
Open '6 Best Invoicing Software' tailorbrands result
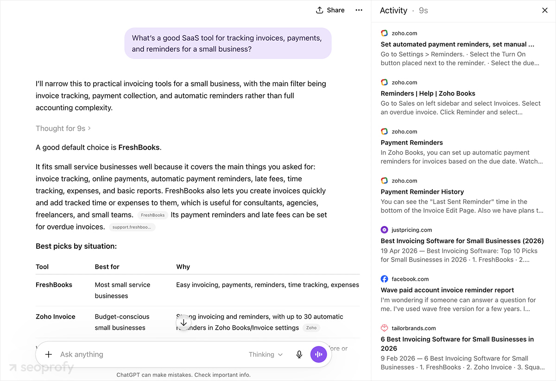click(457, 344)
